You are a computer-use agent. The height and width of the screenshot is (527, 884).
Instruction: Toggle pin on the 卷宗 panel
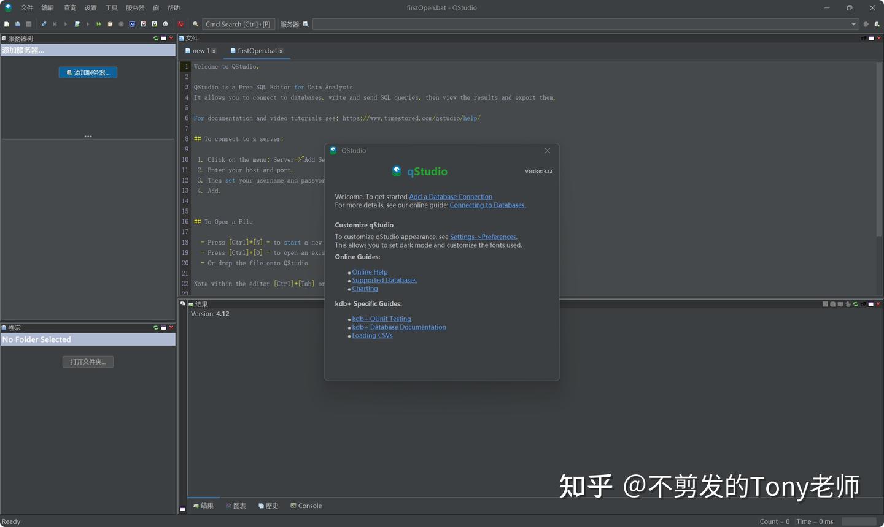tap(163, 327)
